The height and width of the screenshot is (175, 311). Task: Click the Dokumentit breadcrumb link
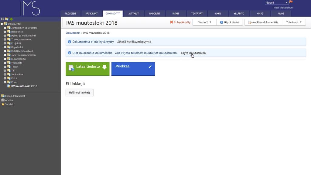click(73, 33)
